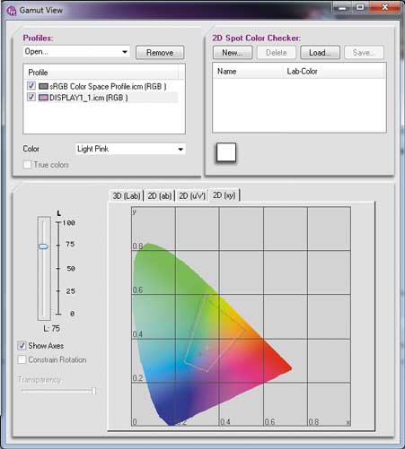Switch to the 2D (u'v') tab
Screen dimensions: 405x449
192,196
